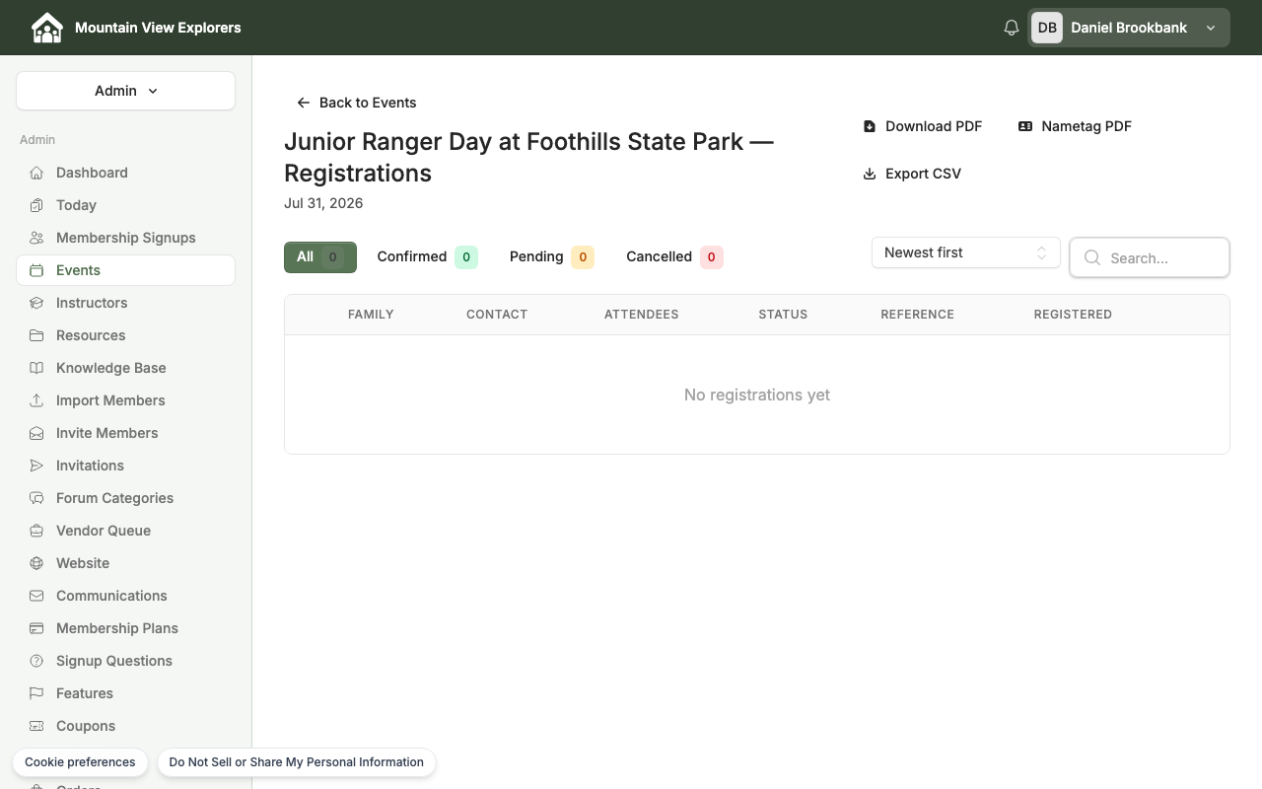The height and width of the screenshot is (789, 1262).
Task: Click the Invitations paper plane icon
Action: tap(36, 466)
